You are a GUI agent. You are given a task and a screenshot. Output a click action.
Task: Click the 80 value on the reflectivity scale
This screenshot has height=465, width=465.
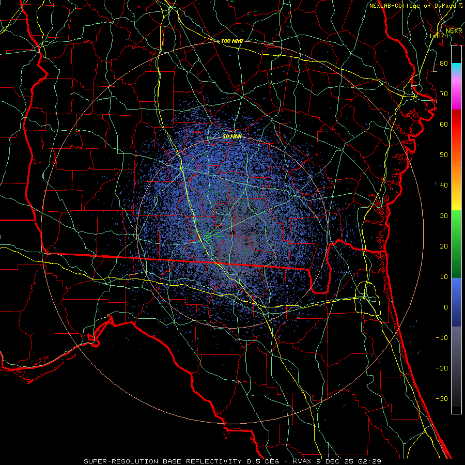444,63
